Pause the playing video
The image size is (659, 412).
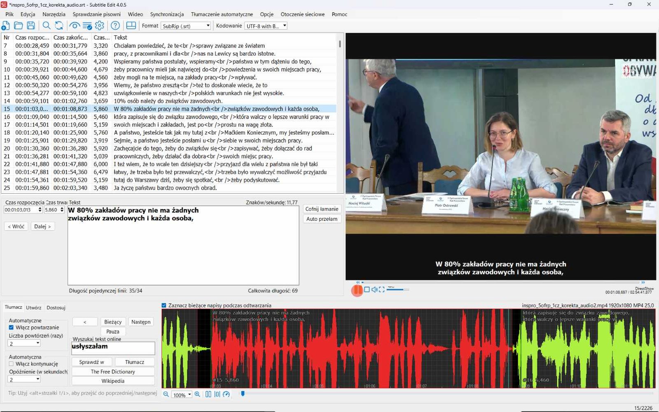(357, 290)
